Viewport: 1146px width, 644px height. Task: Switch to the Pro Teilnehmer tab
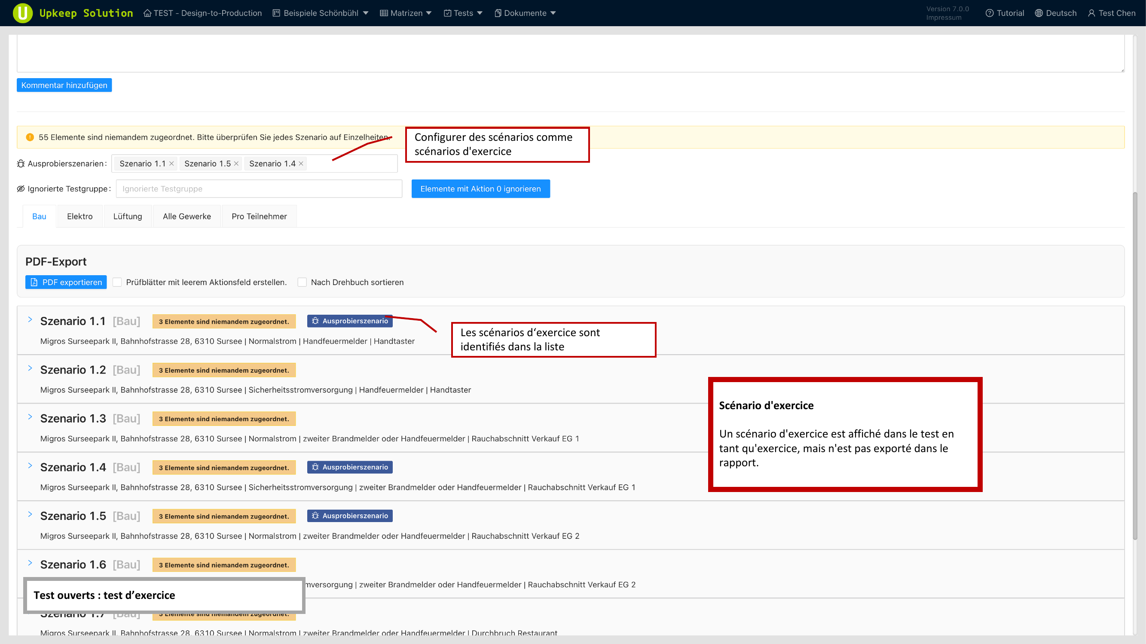[259, 216]
